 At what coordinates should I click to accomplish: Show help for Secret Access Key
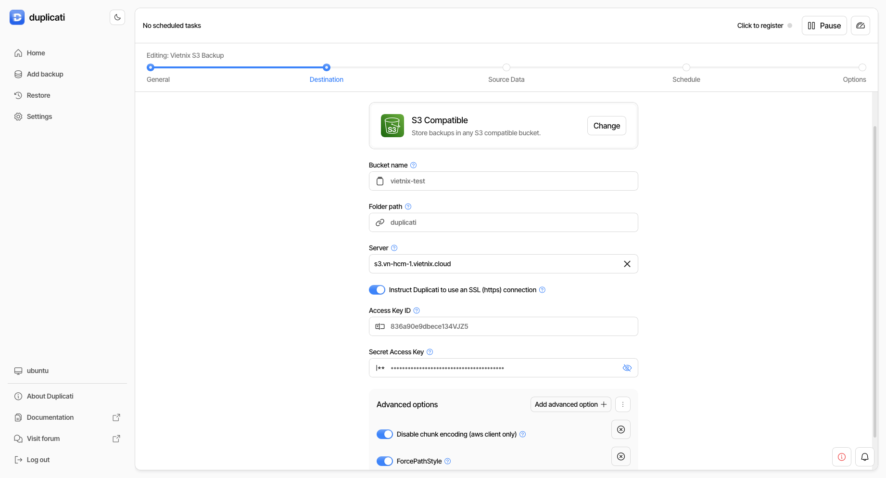(x=430, y=352)
